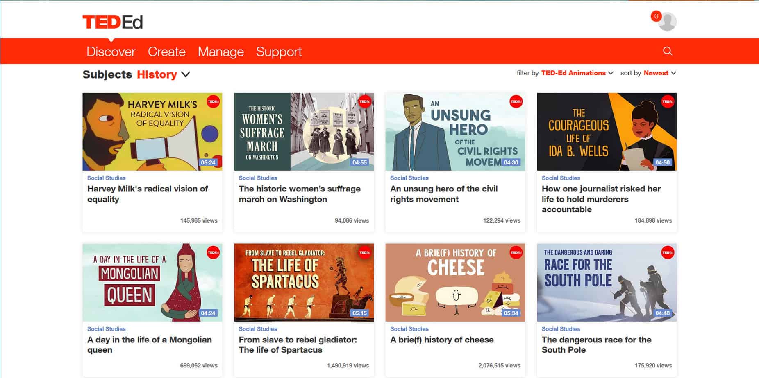Click the 122,294 views text
The height and width of the screenshot is (378, 759).
pyautogui.click(x=502, y=220)
